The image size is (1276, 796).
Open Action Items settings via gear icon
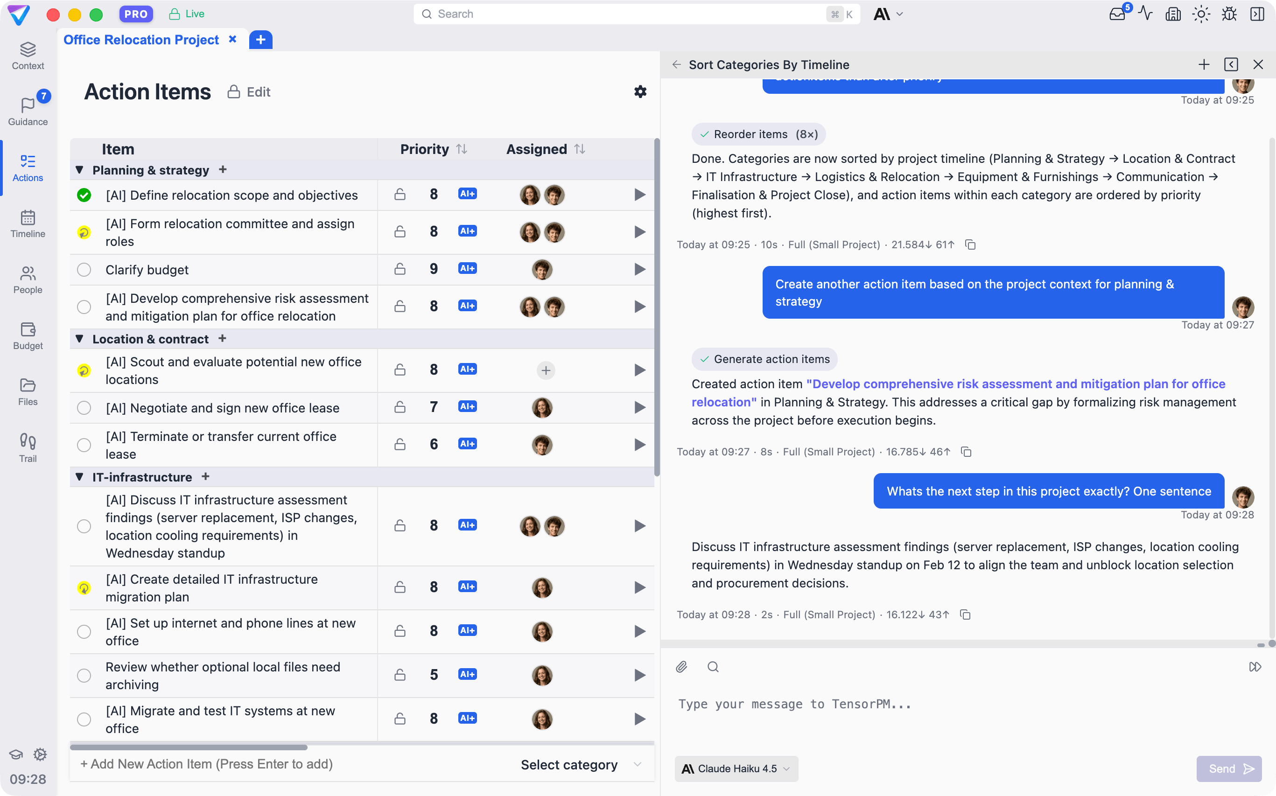coord(640,91)
